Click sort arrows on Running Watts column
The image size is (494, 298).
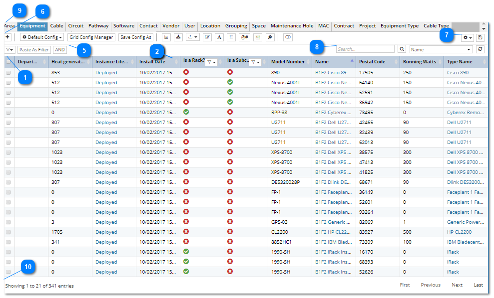[440, 62]
